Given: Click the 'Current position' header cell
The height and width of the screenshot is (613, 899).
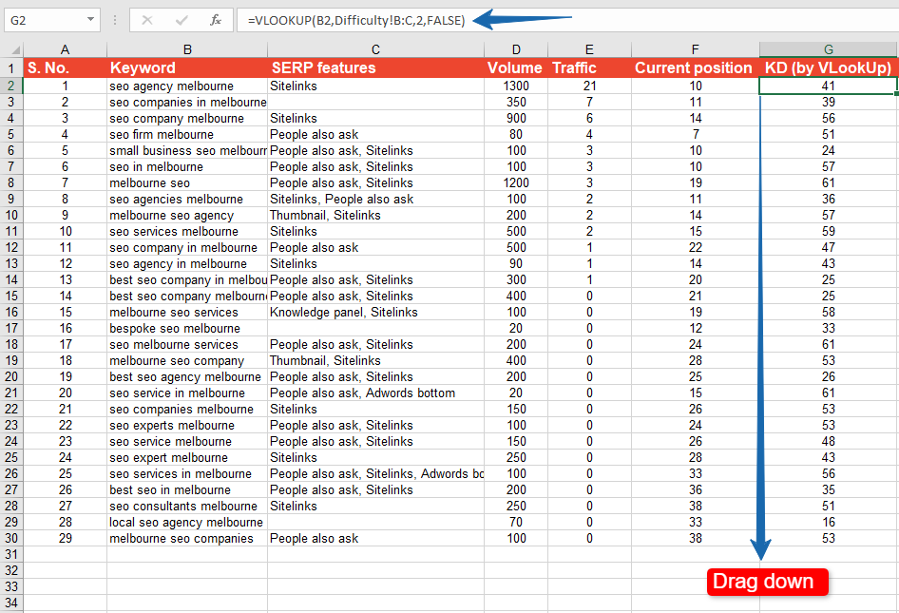Looking at the screenshot, I should coord(695,67).
